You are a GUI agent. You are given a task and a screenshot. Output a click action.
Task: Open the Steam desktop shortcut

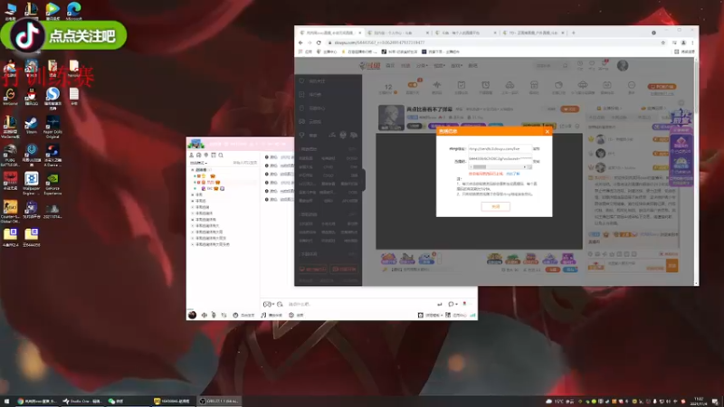(x=32, y=126)
